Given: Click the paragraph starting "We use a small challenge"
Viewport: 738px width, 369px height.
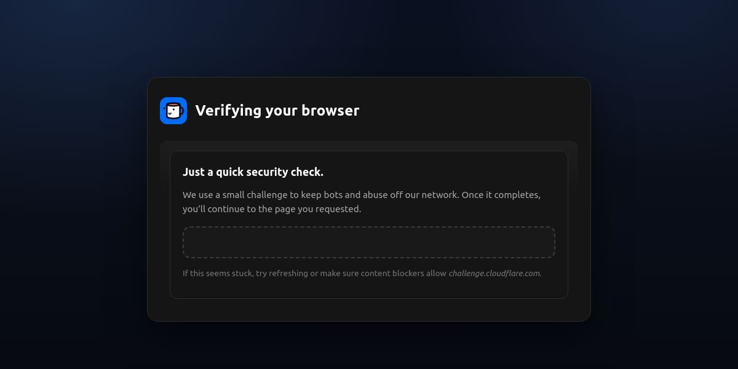Looking at the screenshot, I should pos(362,202).
